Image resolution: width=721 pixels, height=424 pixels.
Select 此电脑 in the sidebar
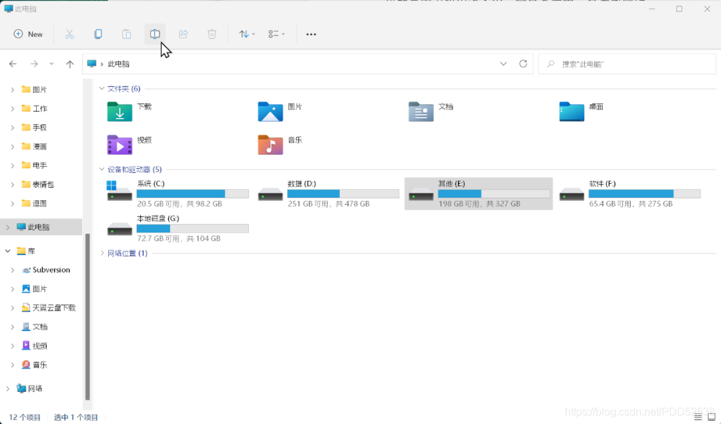tap(41, 227)
